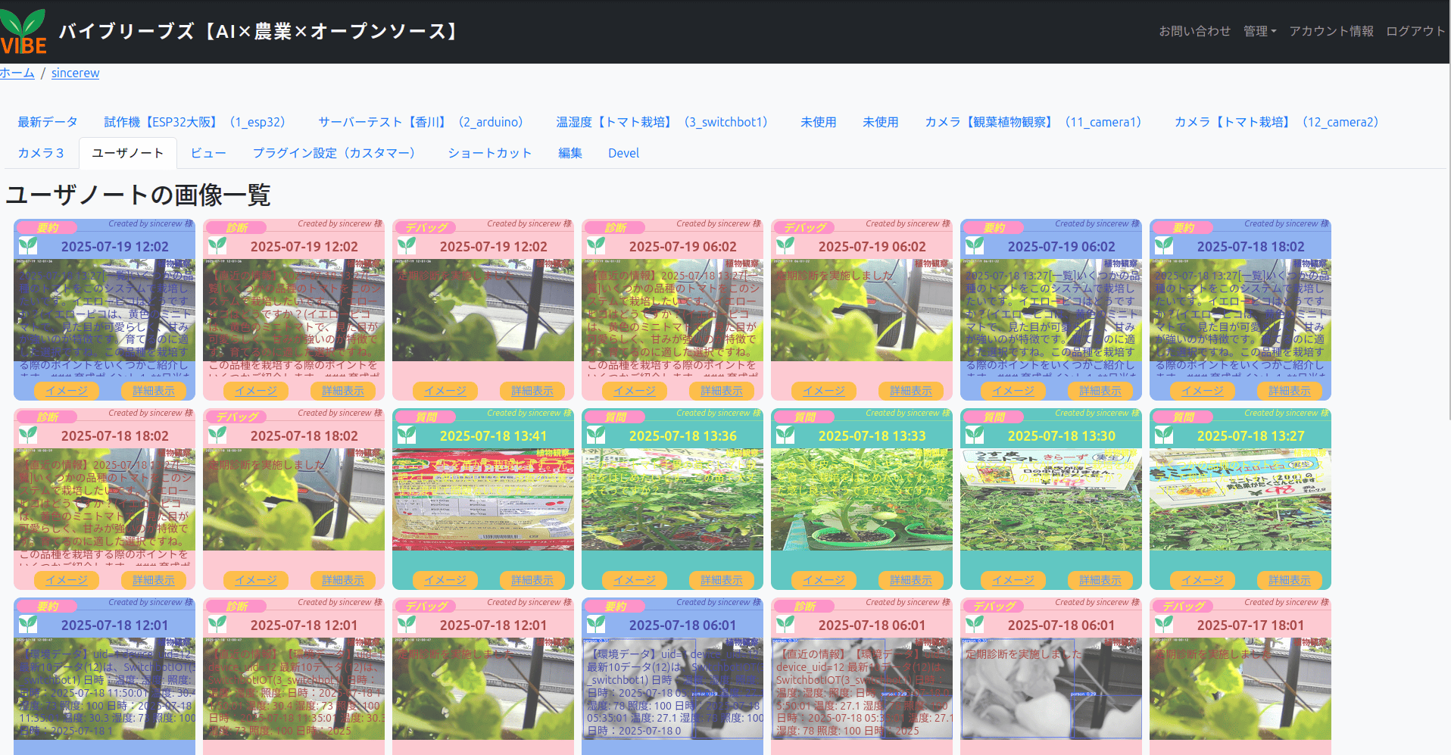Open the 管理 dropdown menu
This screenshot has height=755, width=1451.
point(1259,31)
